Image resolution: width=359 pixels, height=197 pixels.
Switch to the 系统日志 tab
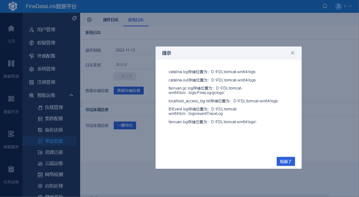pos(136,20)
